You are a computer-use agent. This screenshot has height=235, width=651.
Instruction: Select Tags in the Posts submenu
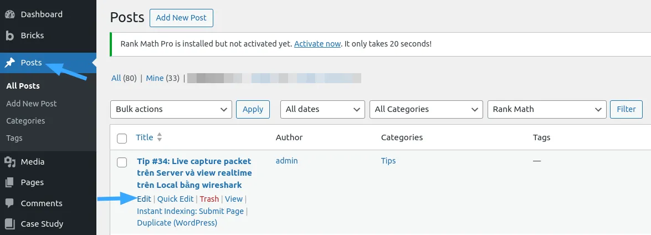[14, 138]
